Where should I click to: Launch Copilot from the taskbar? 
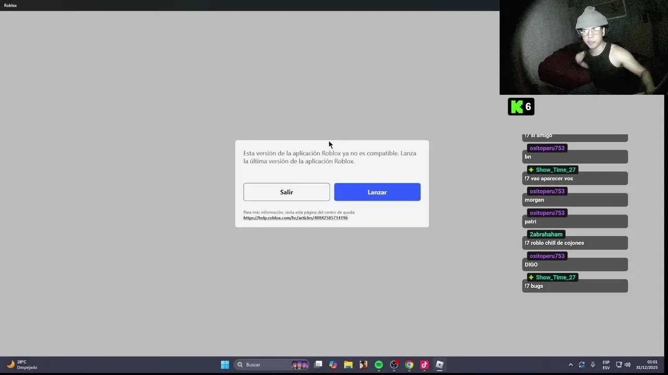[333, 365]
